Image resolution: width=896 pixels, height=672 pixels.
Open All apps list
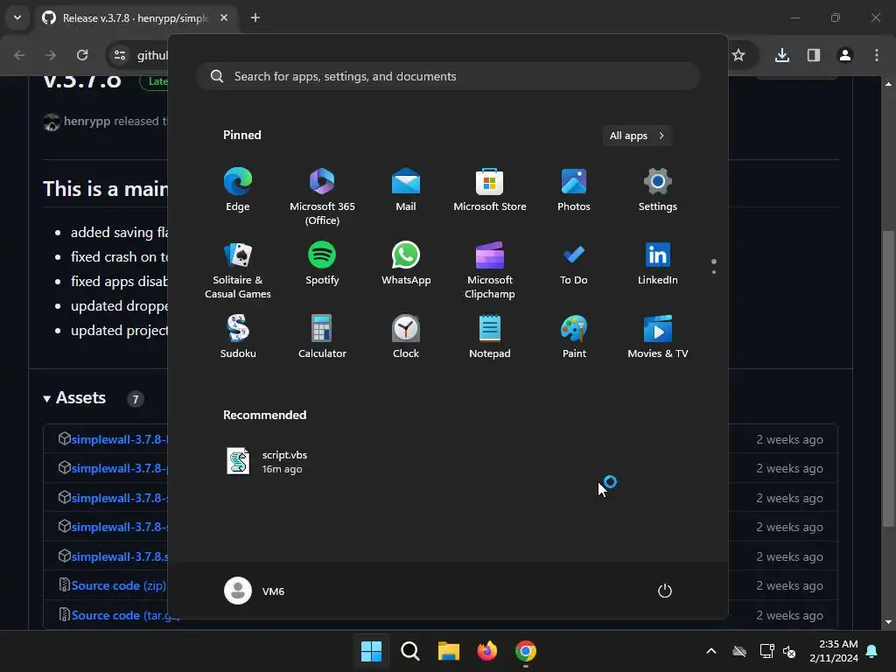click(x=637, y=136)
